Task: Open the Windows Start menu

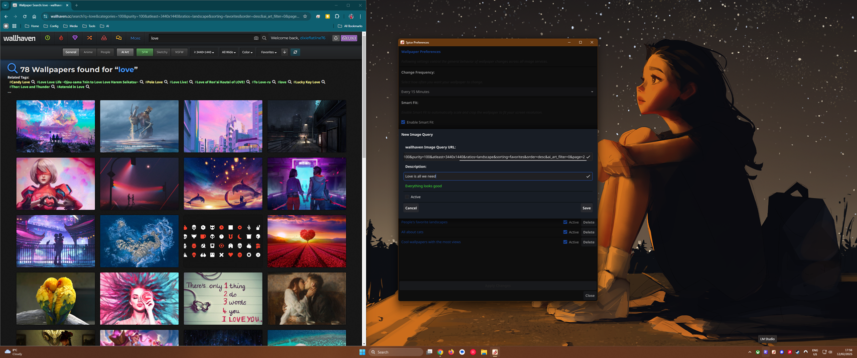Action: pyautogui.click(x=362, y=352)
